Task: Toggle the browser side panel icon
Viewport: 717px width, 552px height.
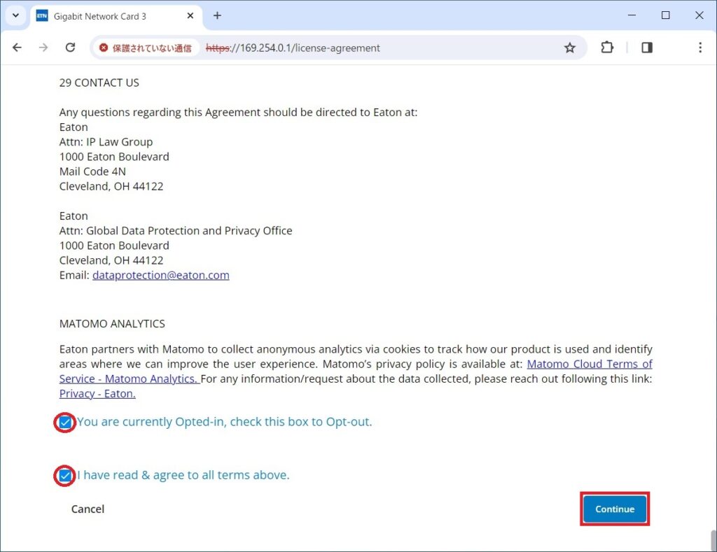Action: pyautogui.click(x=646, y=48)
